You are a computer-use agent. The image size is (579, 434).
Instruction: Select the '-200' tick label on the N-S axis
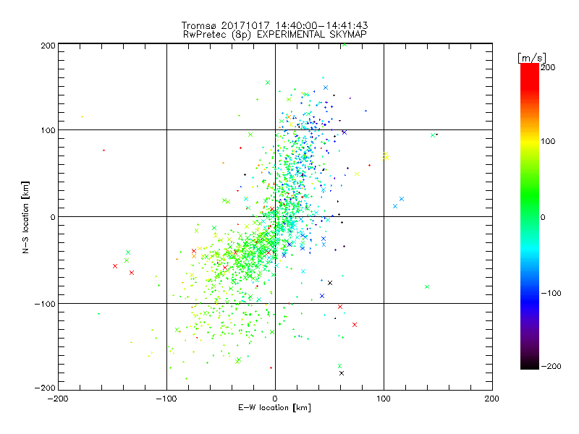45,388
